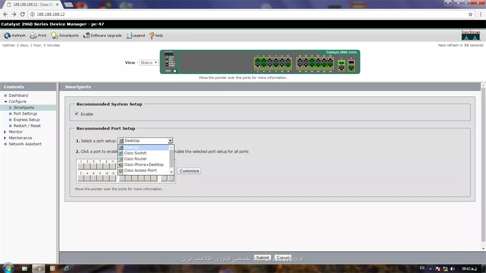The image size is (486, 273).
Task: Click port 24 on the switch front panel image
Action: point(330,65)
